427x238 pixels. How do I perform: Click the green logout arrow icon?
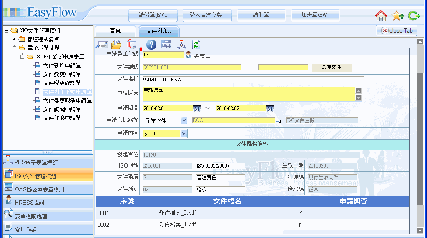coord(414,16)
